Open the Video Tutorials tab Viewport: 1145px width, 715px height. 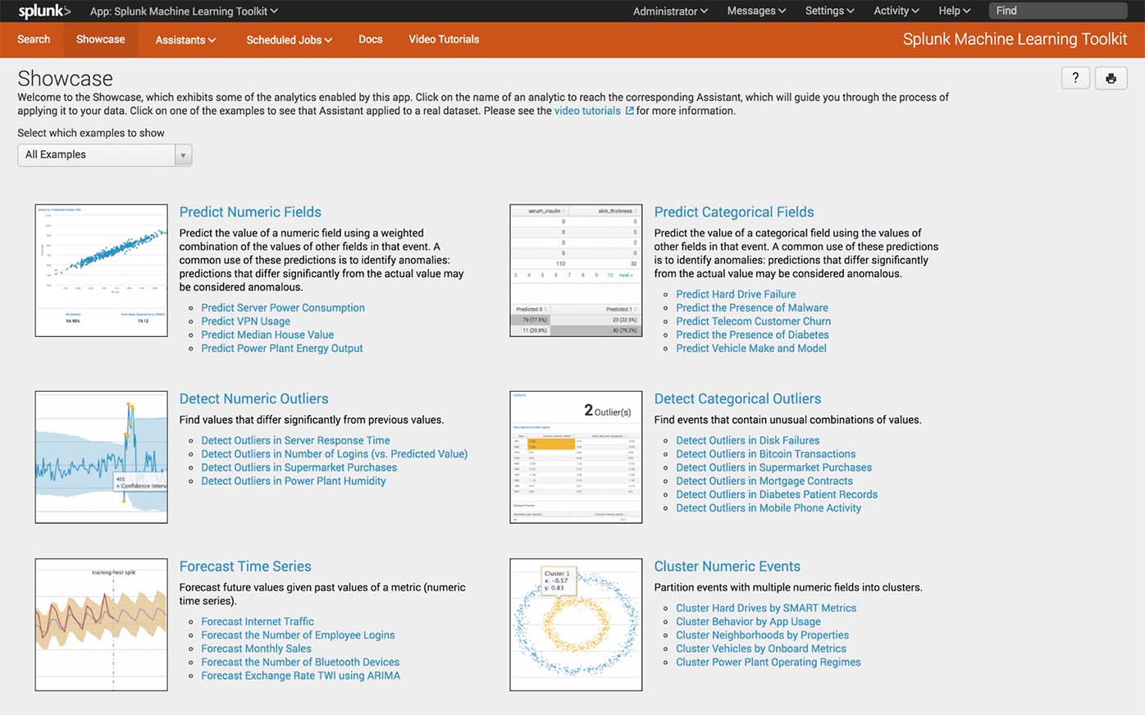tap(444, 39)
